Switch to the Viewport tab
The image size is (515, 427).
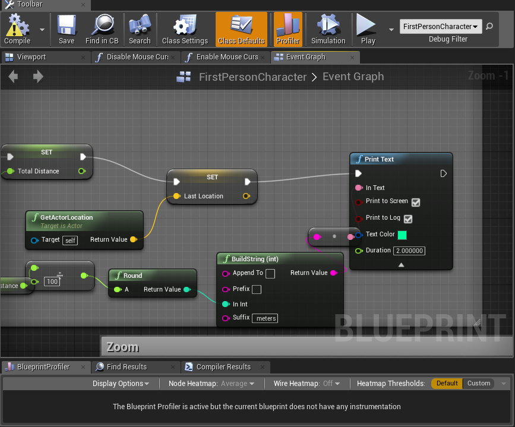(x=33, y=57)
